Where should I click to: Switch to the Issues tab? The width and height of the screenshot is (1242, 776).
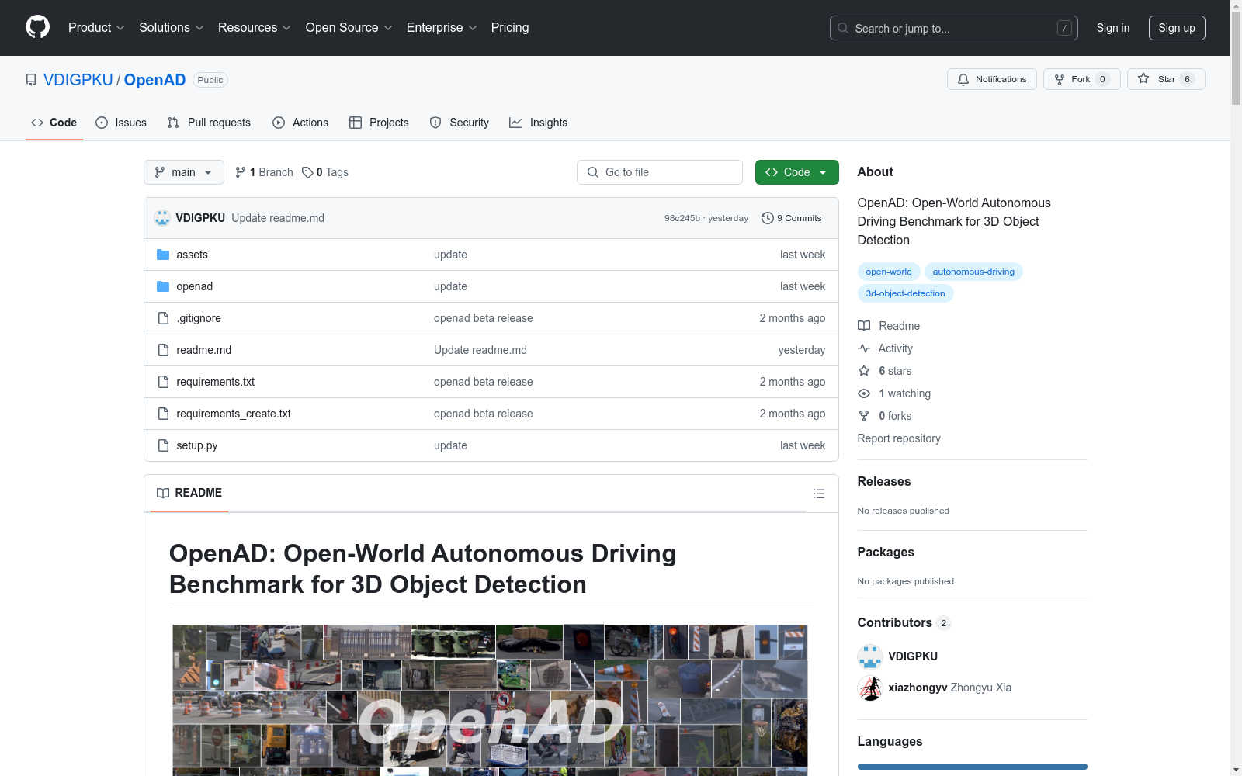tap(121, 123)
